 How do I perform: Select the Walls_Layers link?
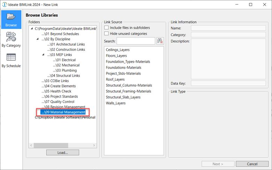[x=115, y=103]
